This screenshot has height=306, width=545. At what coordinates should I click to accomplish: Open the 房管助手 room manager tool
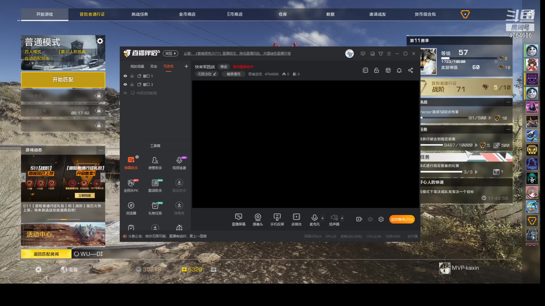pyautogui.click(x=155, y=163)
